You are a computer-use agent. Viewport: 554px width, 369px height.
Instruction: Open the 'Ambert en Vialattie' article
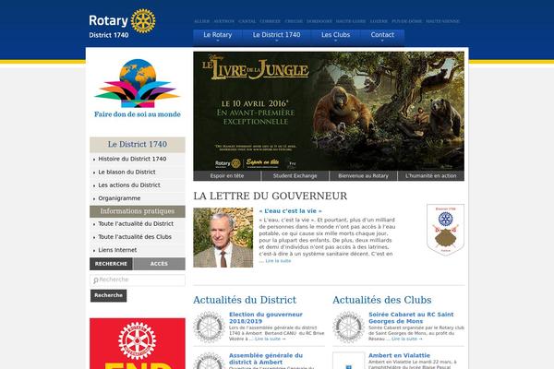399,355
